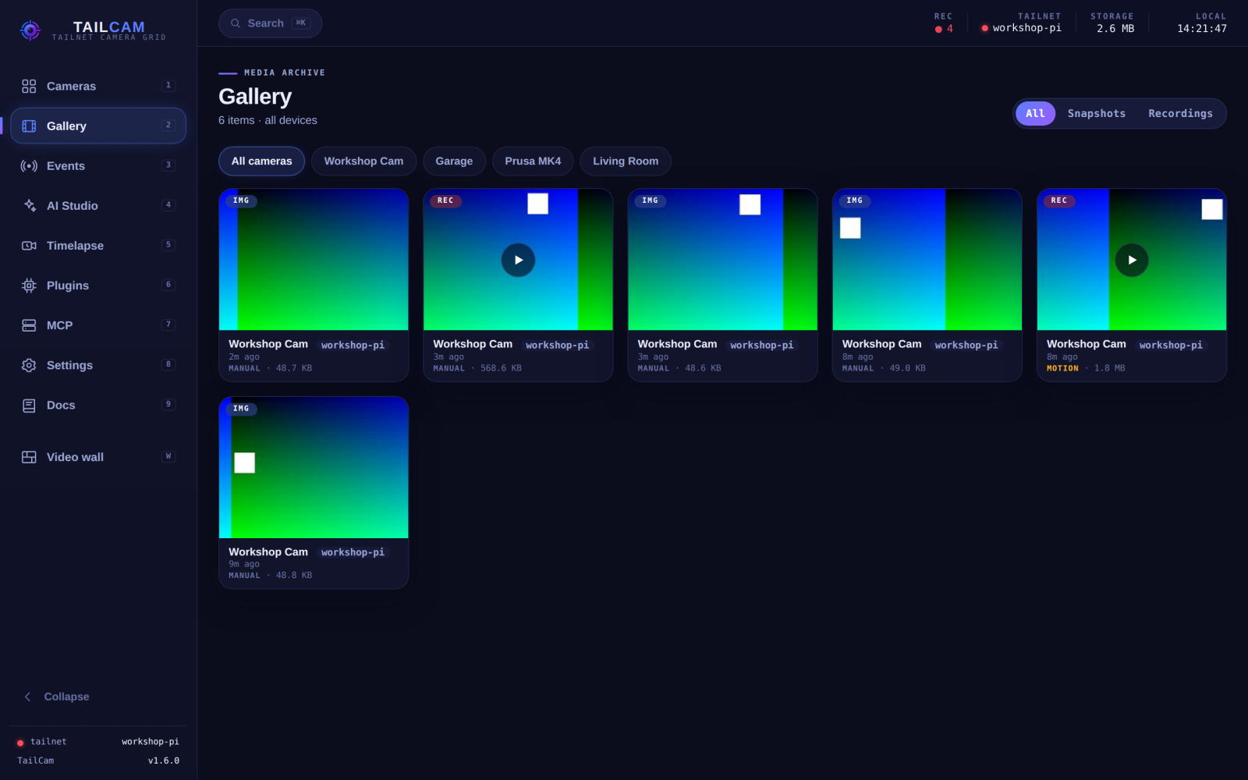
Task: Open Video wall layout icon
Action: (29, 457)
